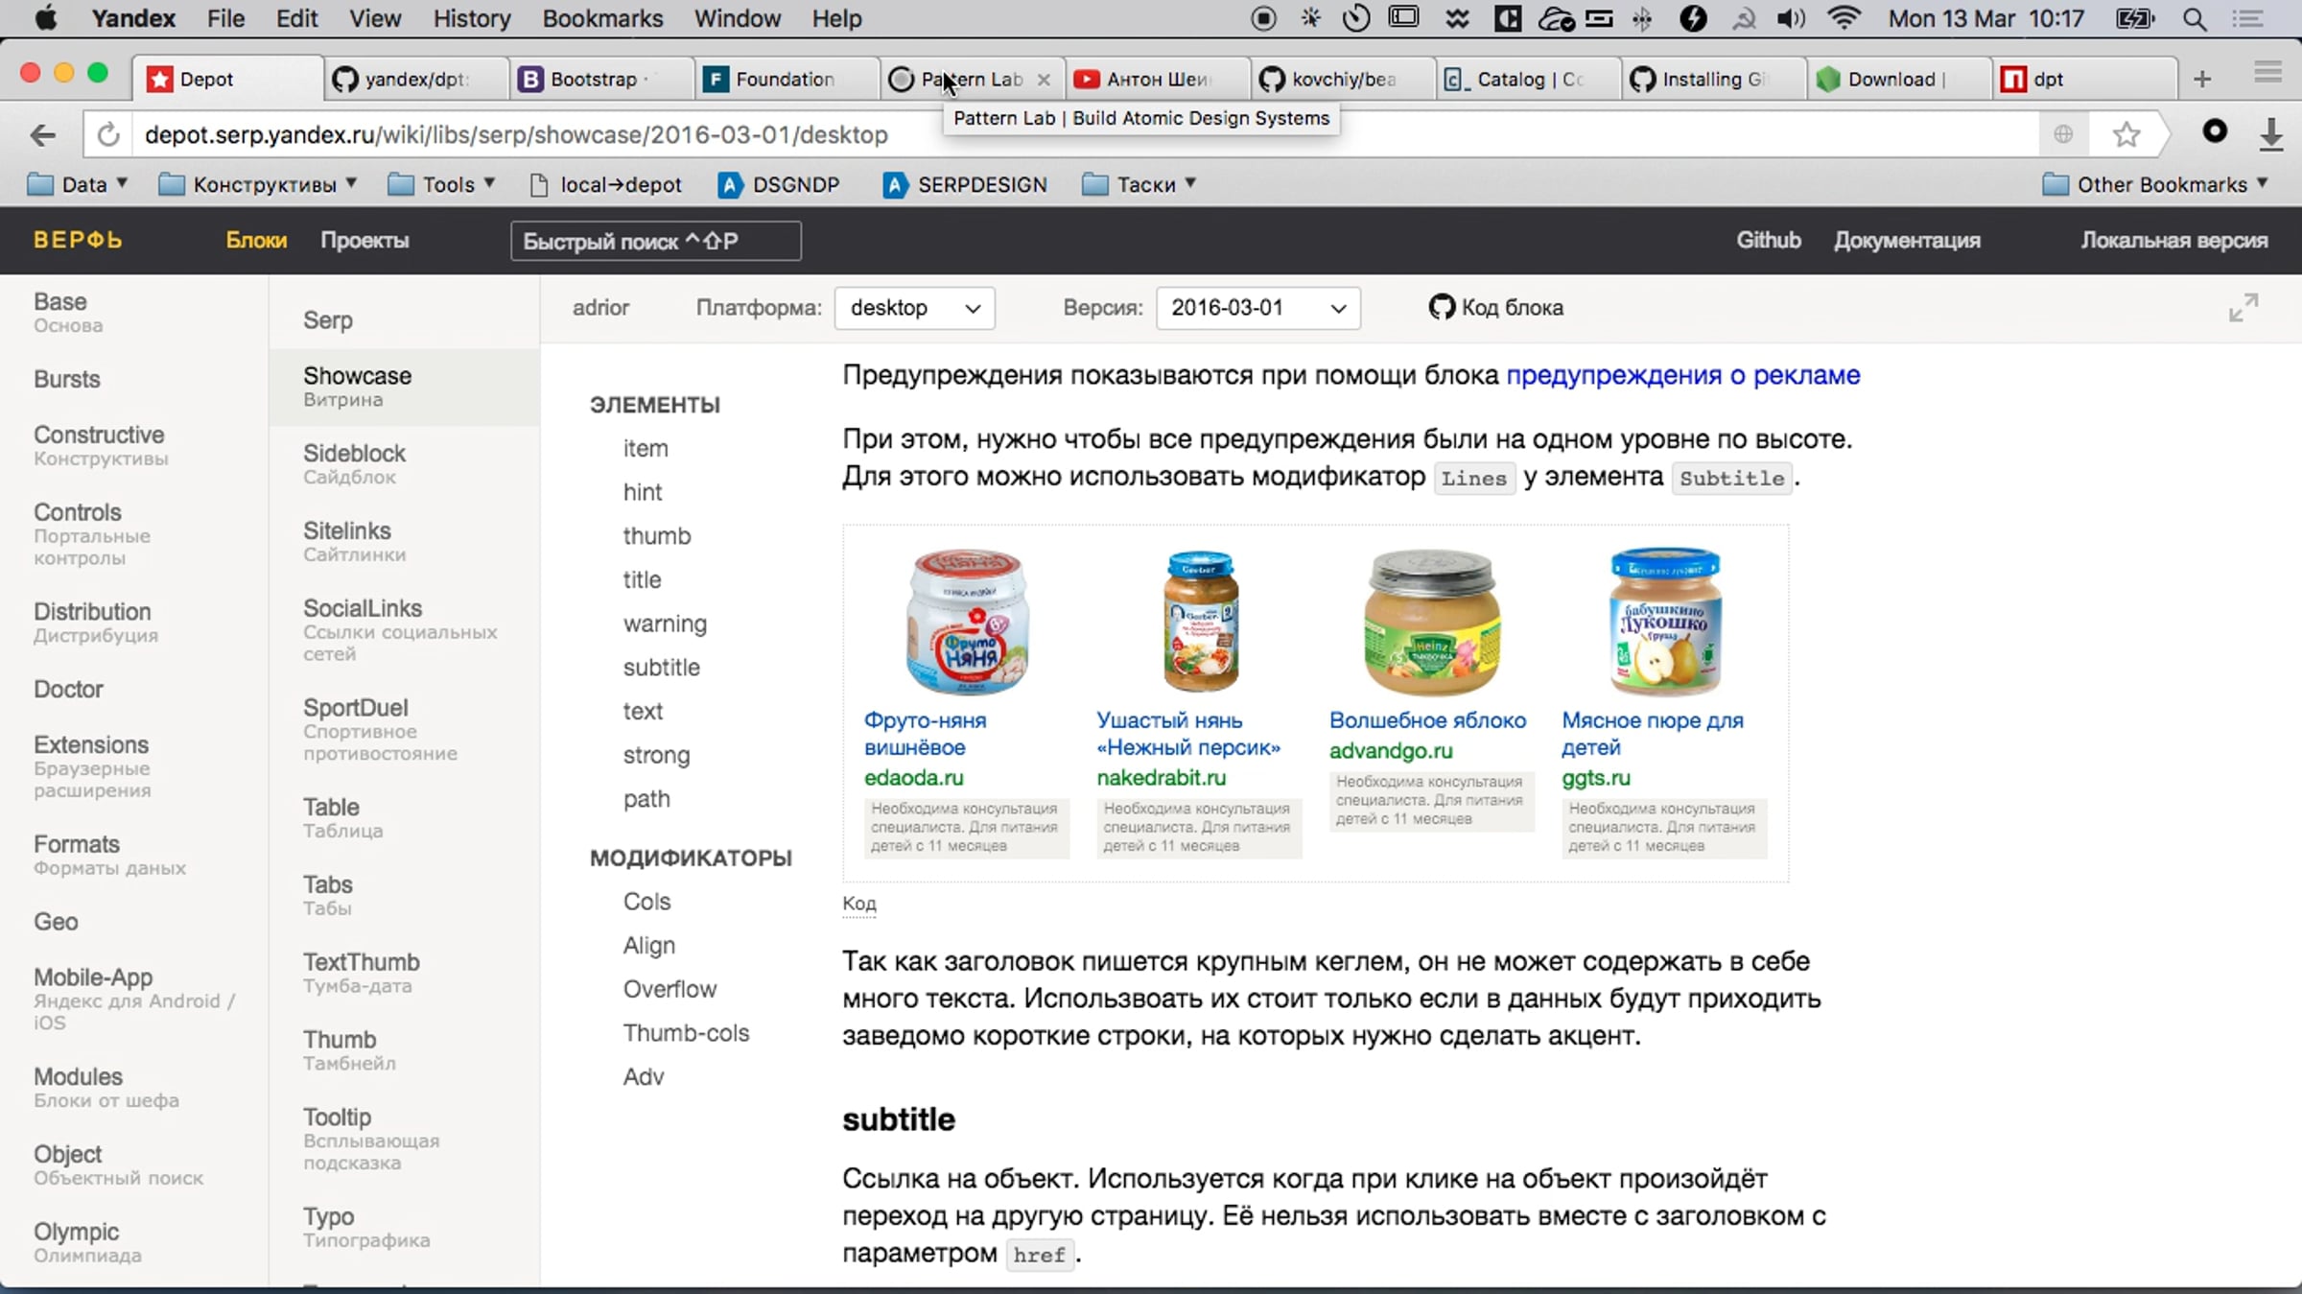
Task: Open the Платформа desktop dropdown
Action: [914, 308]
